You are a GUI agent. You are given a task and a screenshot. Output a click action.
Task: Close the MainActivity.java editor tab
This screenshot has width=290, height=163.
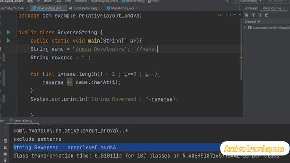click(137, 8)
